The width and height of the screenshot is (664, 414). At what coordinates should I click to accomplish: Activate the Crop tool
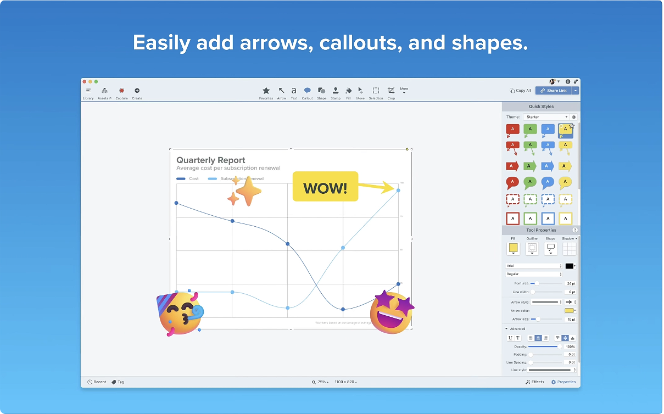tap(391, 92)
